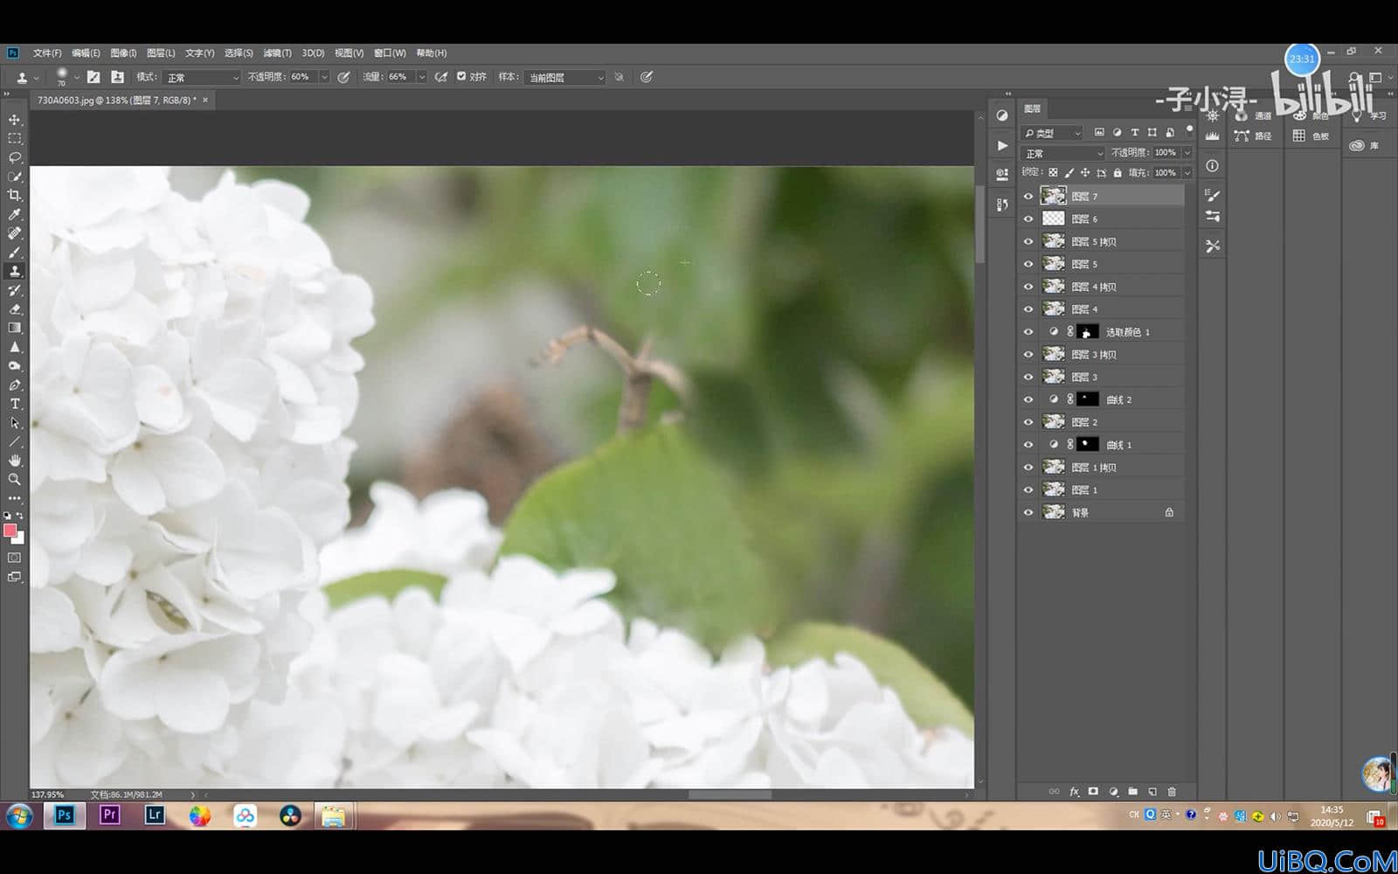Open the layer blend mode 正常 dropdown
1398x874 pixels.
[x=1063, y=153]
